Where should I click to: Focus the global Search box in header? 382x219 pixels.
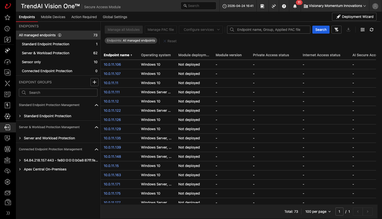(x=198, y=6)
